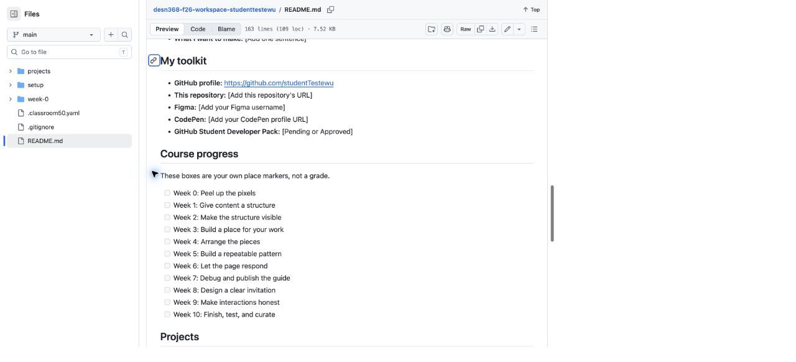
Task: Ask Copilot about this file
Action: point(447,29)
